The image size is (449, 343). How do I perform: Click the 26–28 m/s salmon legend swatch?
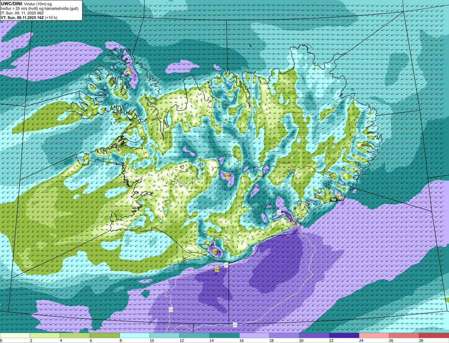click(x=404, y=335)
